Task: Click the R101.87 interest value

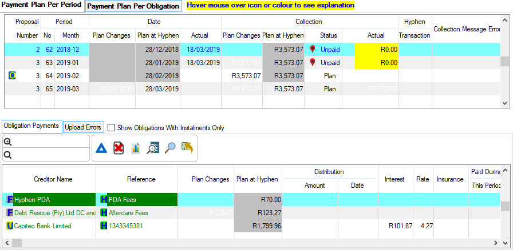Action: click(400, 226)
